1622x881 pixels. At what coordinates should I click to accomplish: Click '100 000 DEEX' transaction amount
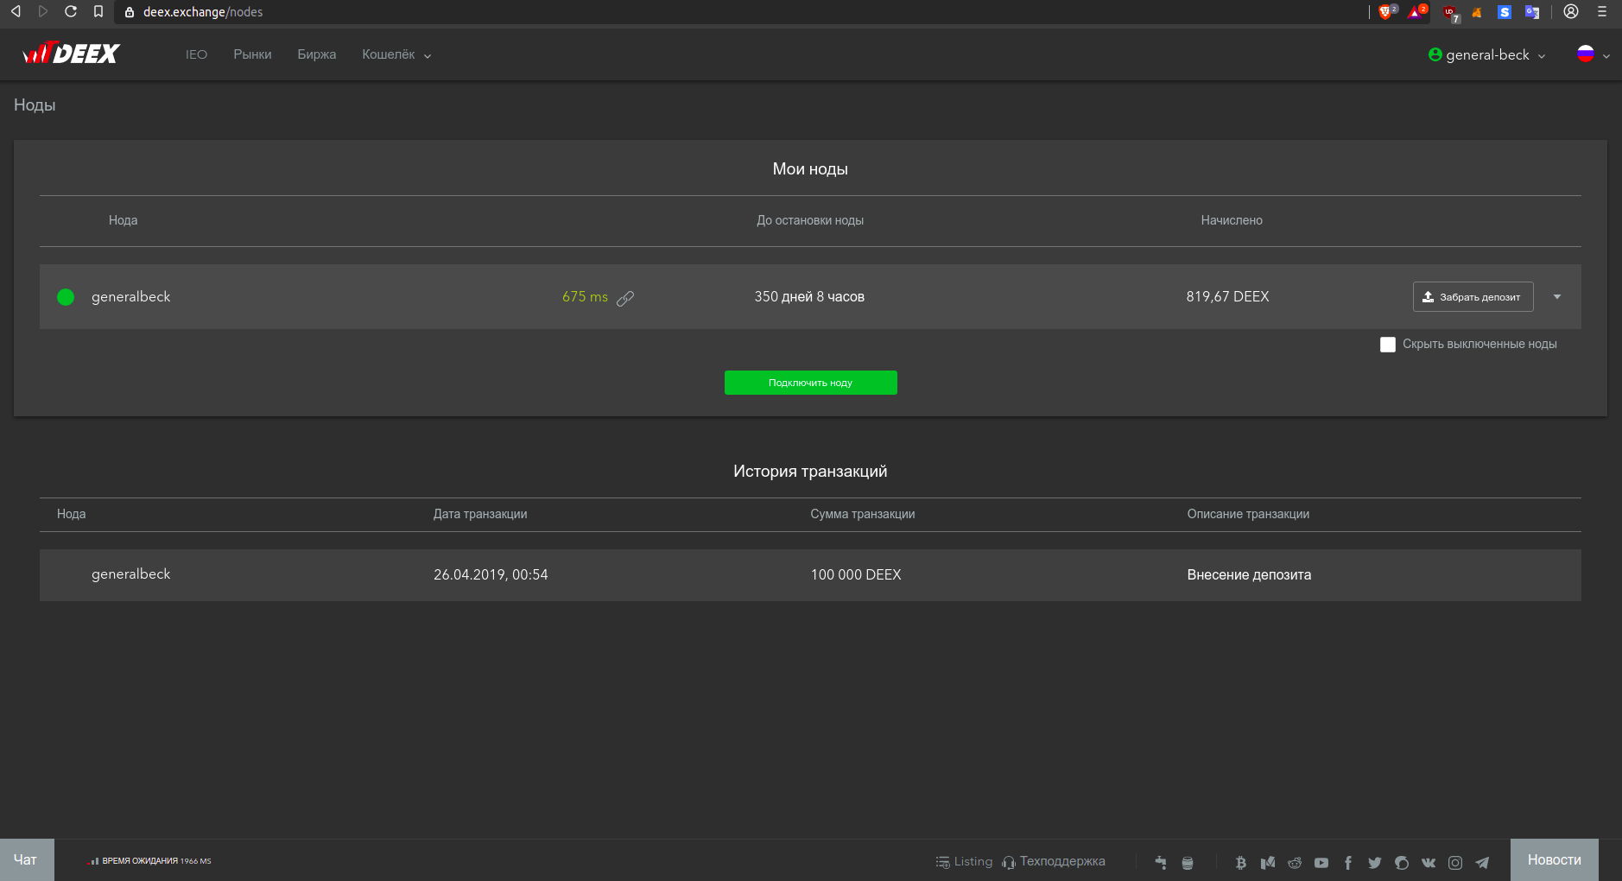coord(856,575)
